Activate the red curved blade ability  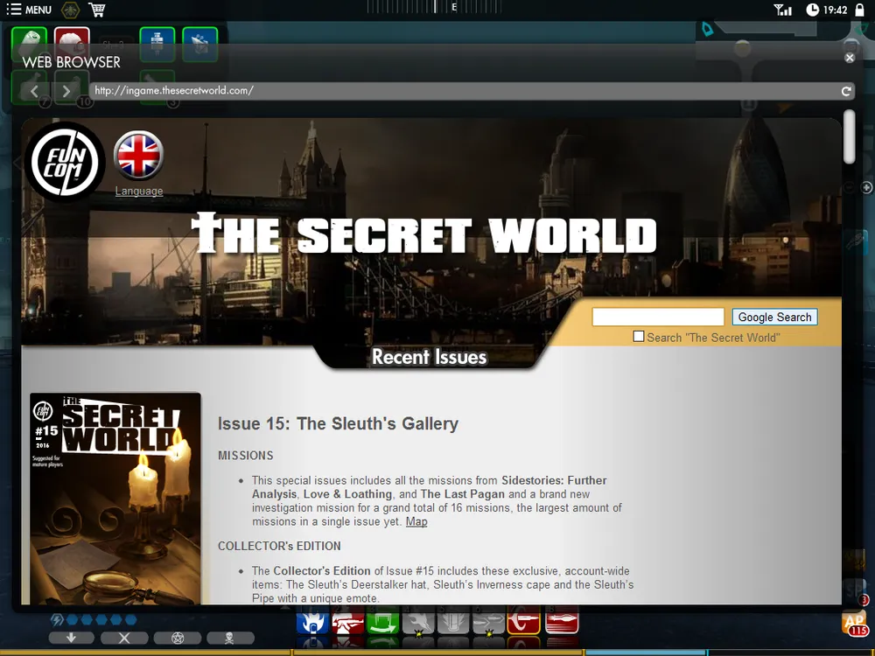[x=524, y=621]
